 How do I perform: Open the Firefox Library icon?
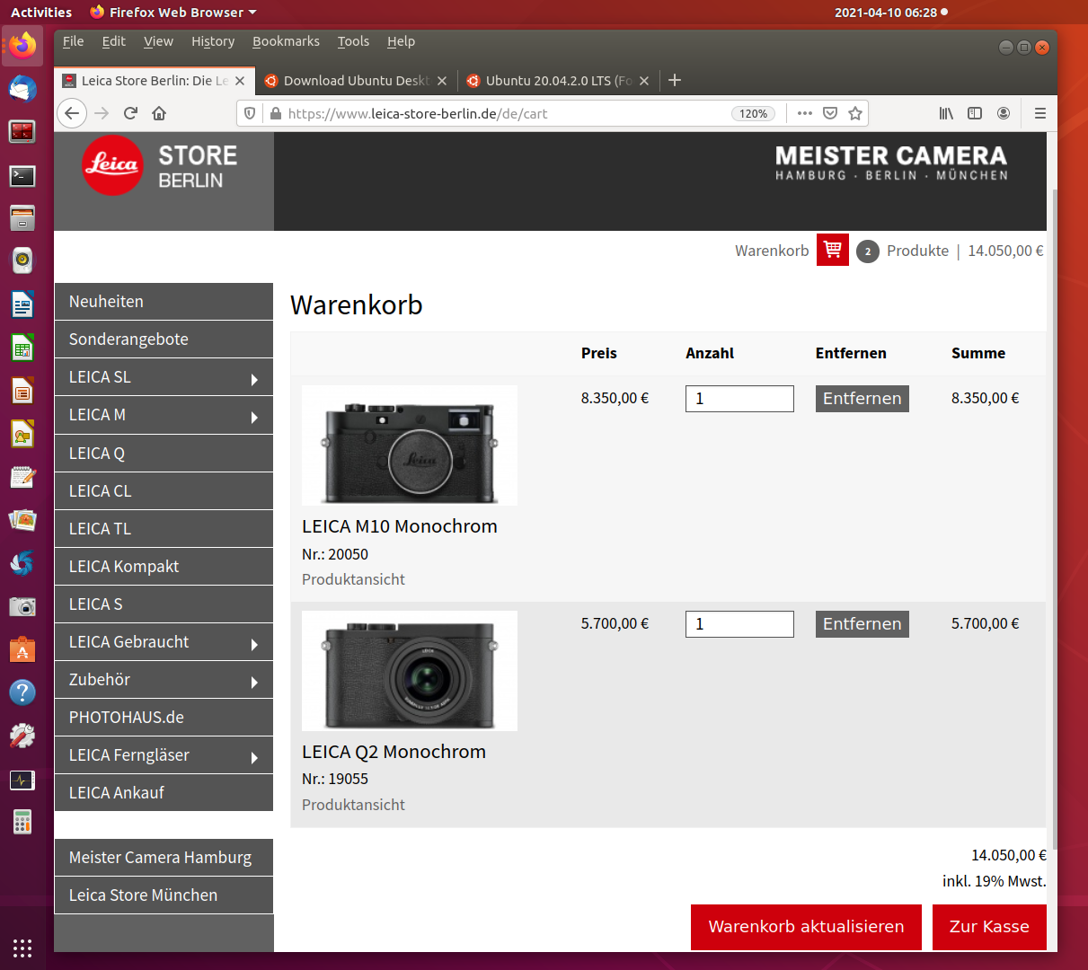pos(946,113)
